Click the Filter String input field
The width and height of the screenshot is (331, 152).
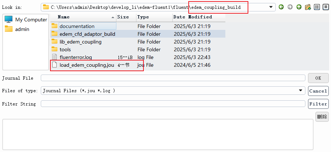173,104
